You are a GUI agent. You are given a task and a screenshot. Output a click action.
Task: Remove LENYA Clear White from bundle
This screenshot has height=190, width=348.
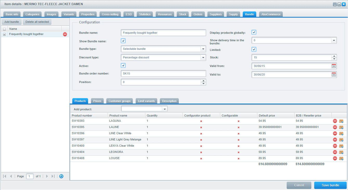(335, 146)
